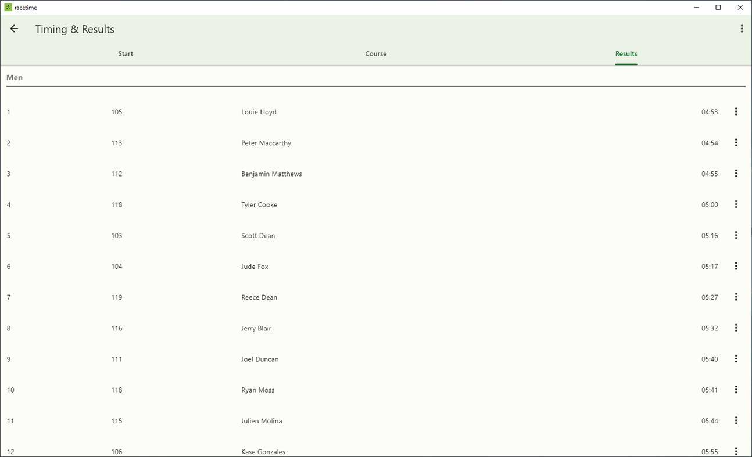Open the options menu for Kase Gonzales
752x457 pixels.
(x=736, y=451)
